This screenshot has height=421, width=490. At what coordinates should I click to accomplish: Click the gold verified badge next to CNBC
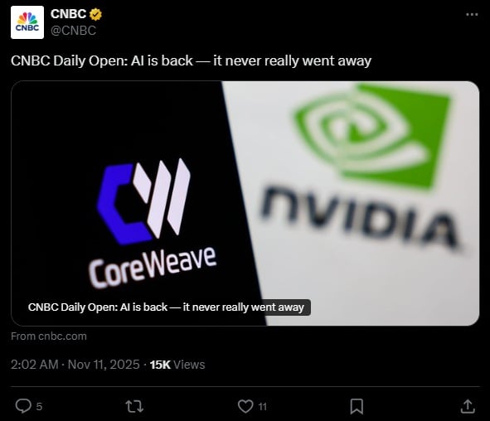pyautogui.click(x=95, y=14)
